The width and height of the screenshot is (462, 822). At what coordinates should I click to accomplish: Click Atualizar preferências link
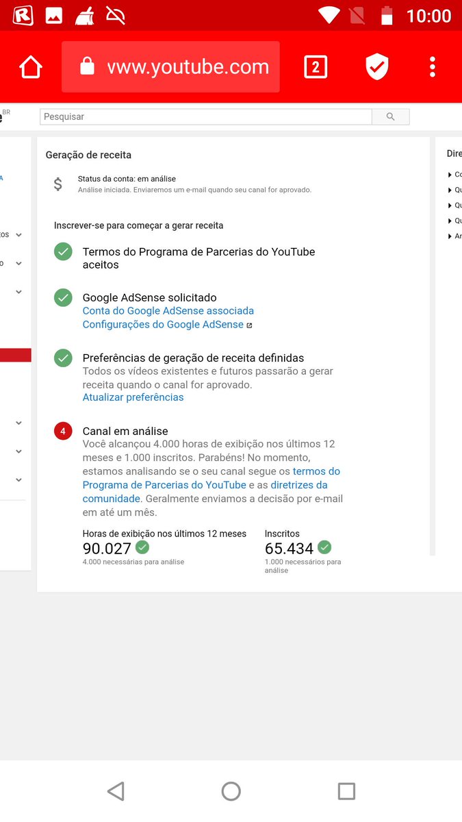[133, 397]
